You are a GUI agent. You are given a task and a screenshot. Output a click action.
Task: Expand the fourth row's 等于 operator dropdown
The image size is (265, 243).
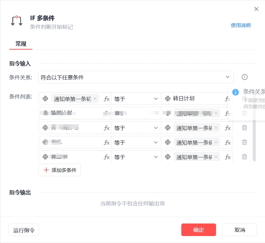136,142
